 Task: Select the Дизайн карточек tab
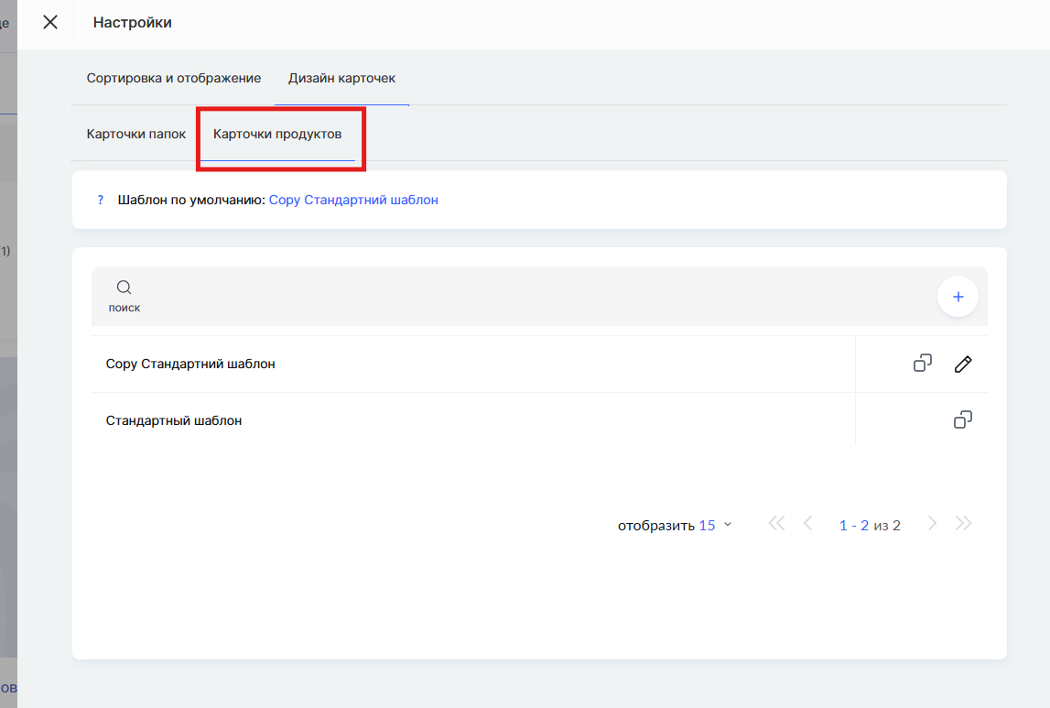tap(341, 79)
